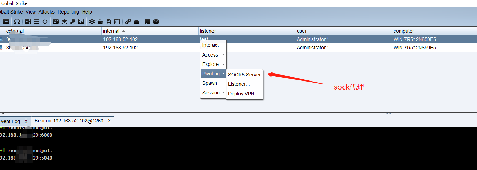
Task: Open Listeners via the headphones icon
Action: (17, 22)
